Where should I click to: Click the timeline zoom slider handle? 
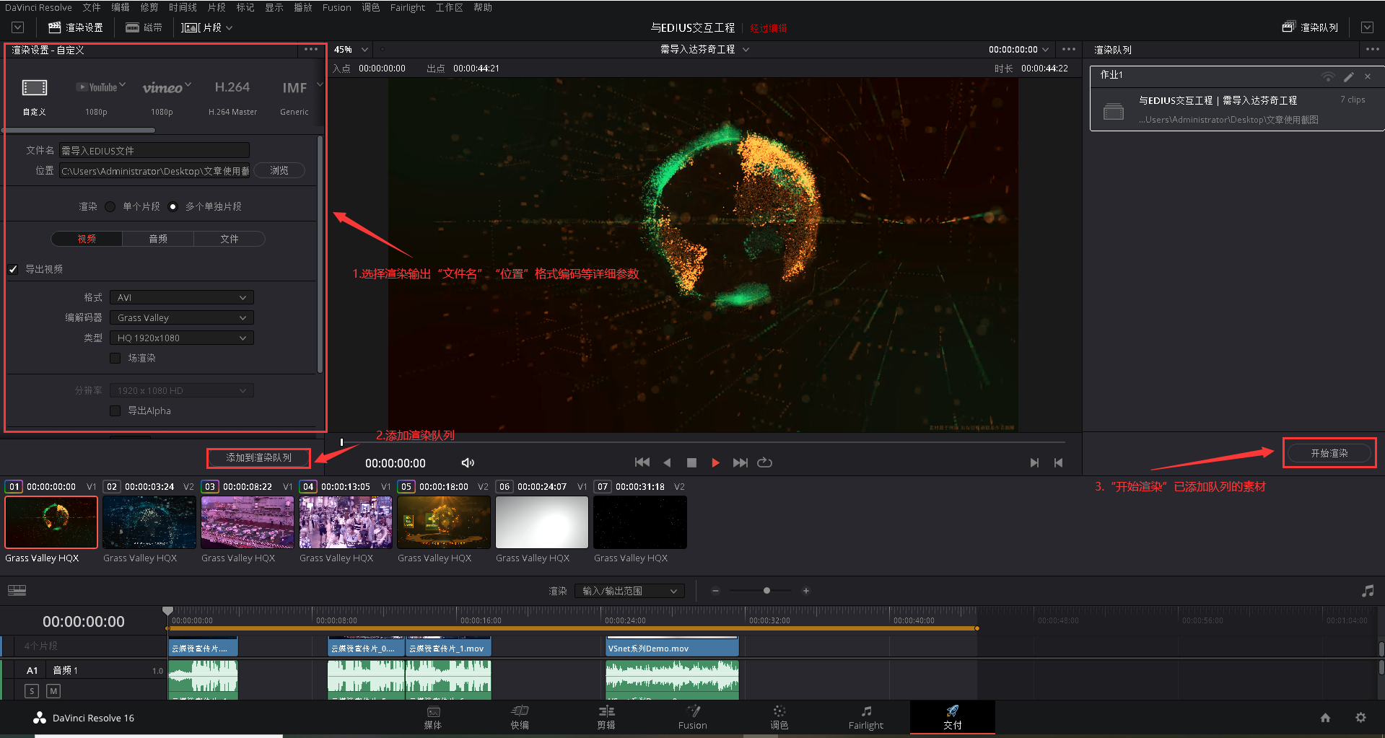tap(766, 591)
